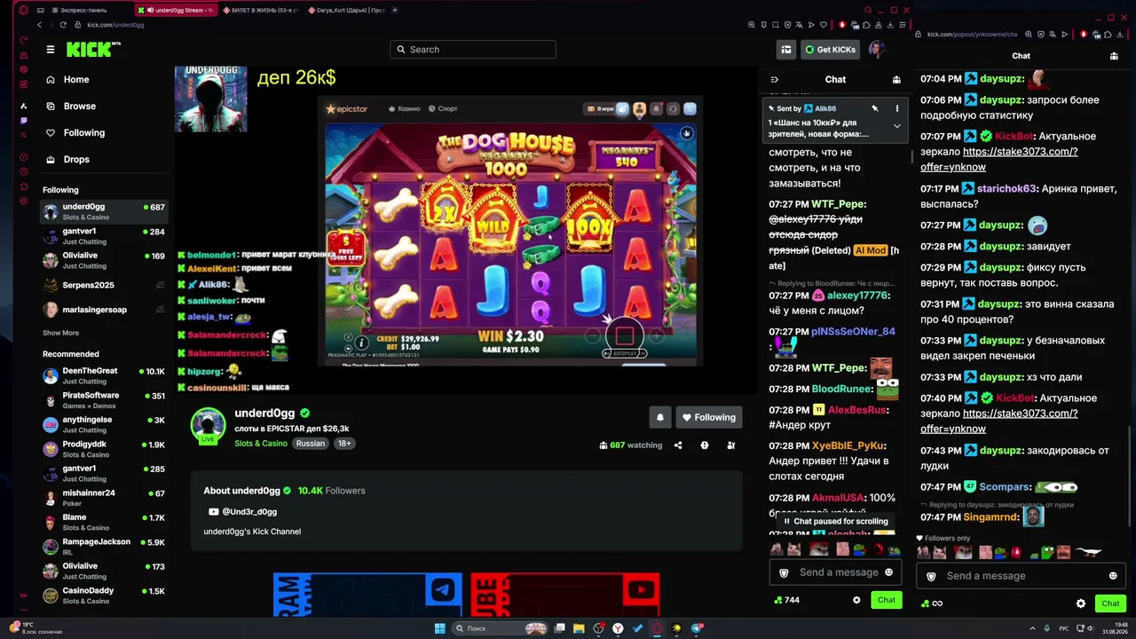The image size is (1136, 639).
Task: Open the @Und3r_d0gg YouTube link
Action: click(x=243, y=512)
